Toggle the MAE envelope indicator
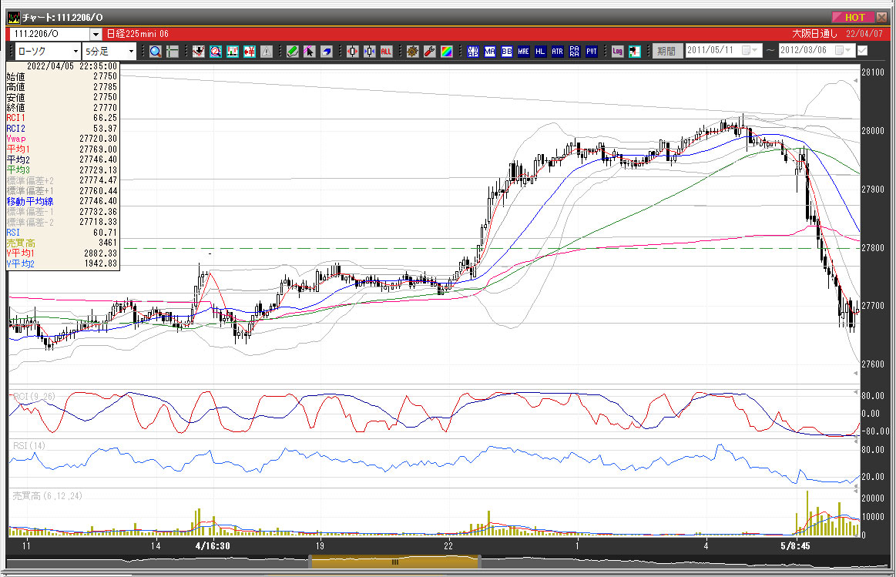896x577 pixels. click(523, 52)
